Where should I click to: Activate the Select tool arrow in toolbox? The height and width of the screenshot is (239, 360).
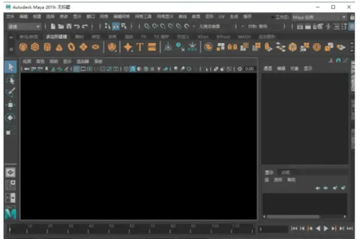pos(10,66)
